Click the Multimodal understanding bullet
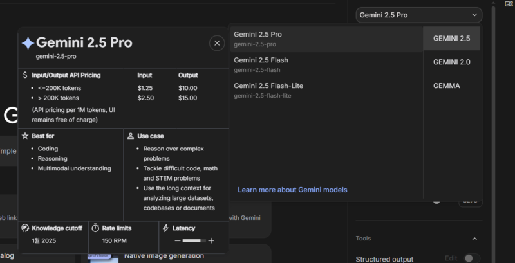This screenshot has height=263, width=515. (75, 168)
